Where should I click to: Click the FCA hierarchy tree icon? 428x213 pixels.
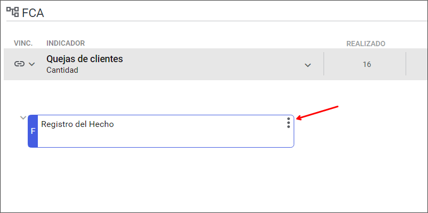13,12
